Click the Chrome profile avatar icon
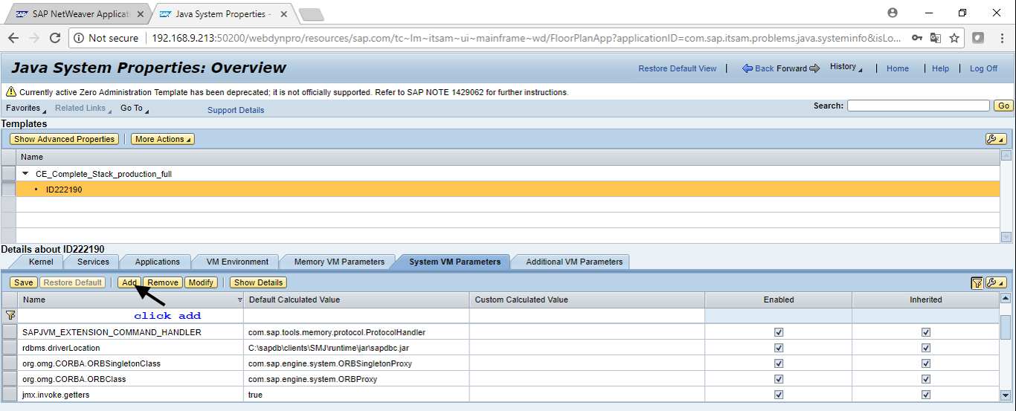The image size is (1016, 411). pos(893,13)
